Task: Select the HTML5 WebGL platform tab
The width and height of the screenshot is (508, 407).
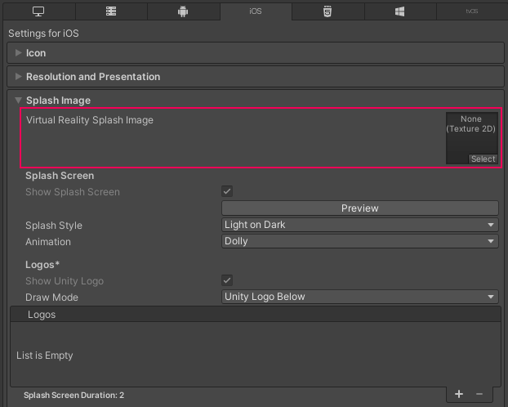Action: click(327, 11)
